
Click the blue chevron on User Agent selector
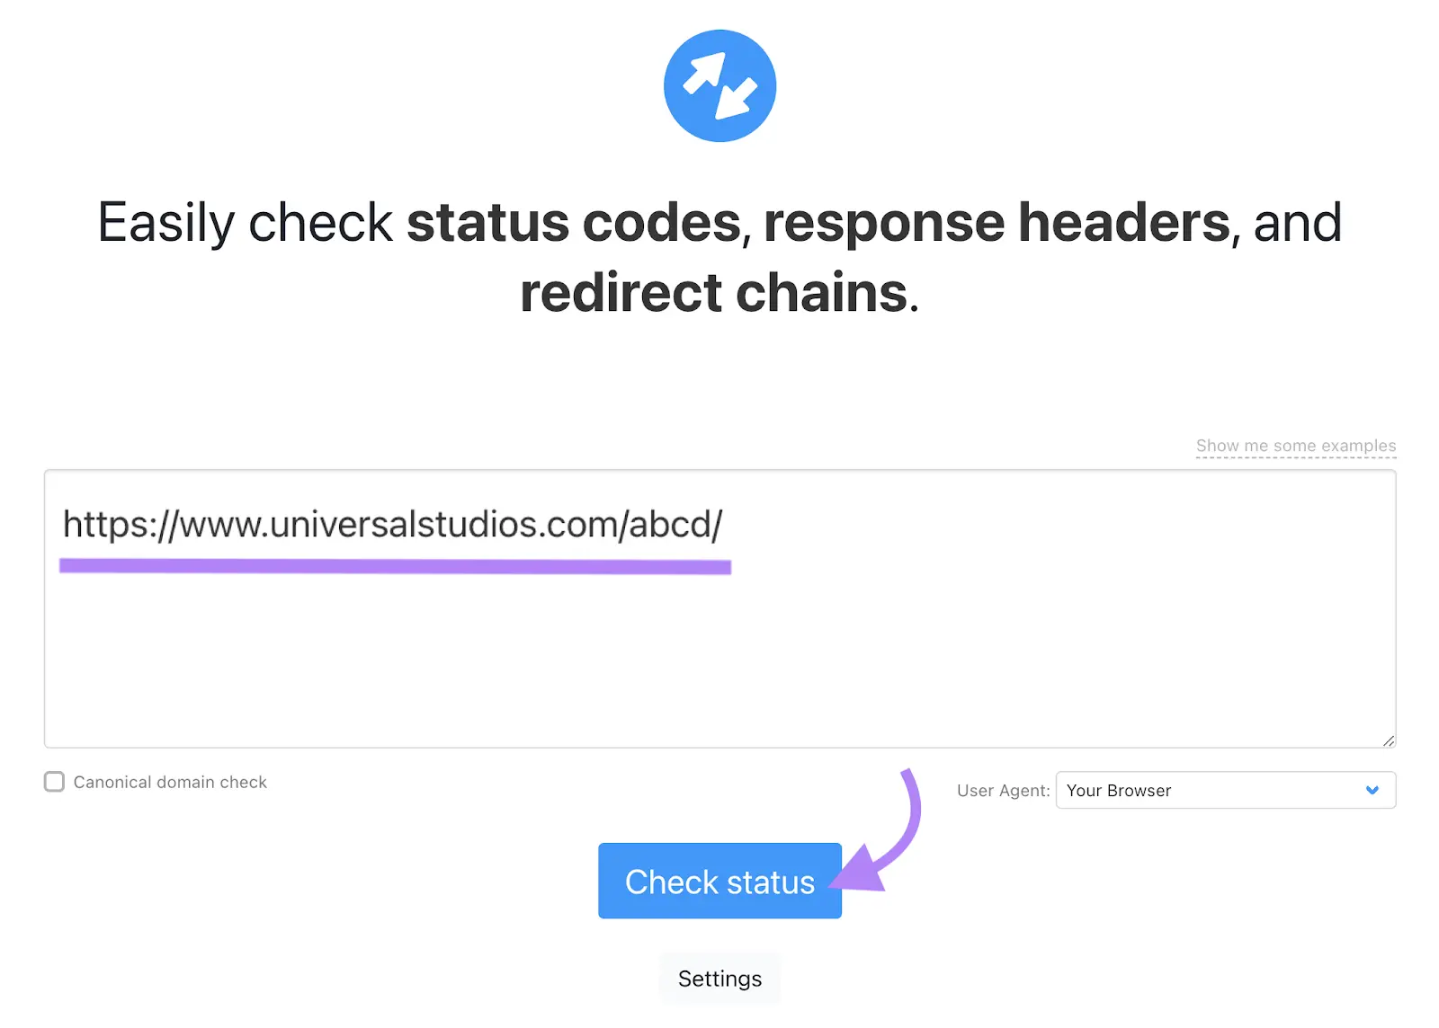1372,791
